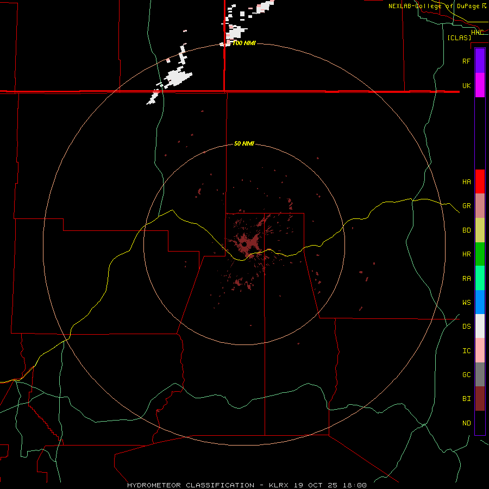Click the DS legend label text
This screenshot has width=489, height=489.
pos(466,326)
